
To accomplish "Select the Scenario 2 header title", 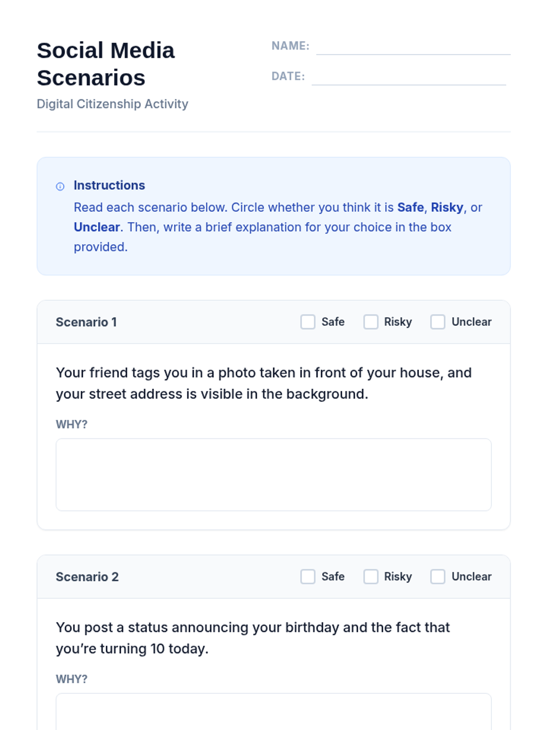I will (87, 577).
